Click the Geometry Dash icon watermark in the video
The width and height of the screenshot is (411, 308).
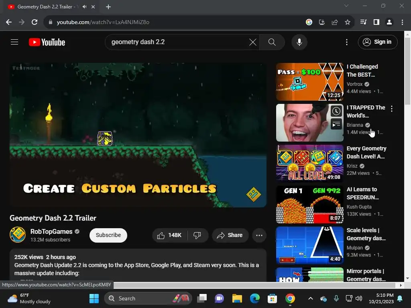(254, 195)
